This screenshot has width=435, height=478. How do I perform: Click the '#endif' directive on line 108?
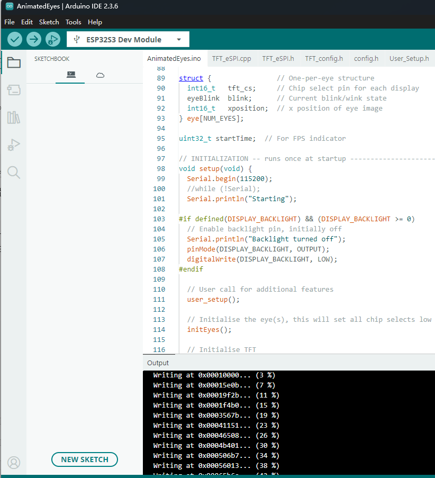pos(191,269)
